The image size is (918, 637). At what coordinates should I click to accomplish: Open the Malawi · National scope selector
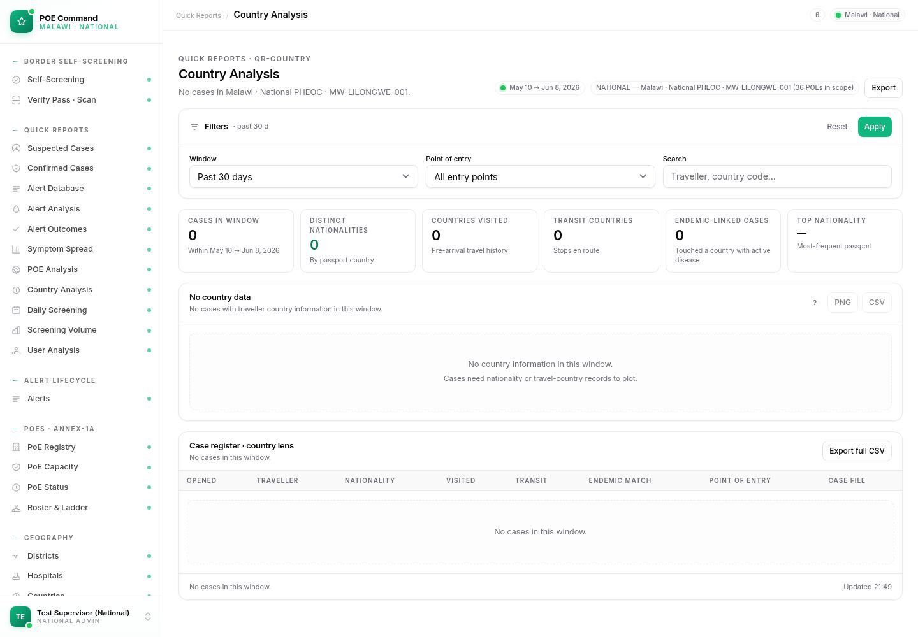pos(868,15)
